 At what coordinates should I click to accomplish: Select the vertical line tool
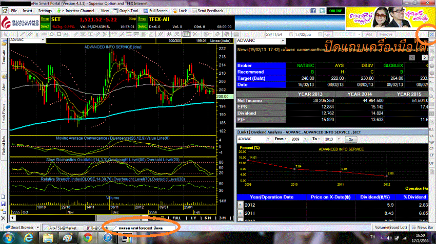37,34
